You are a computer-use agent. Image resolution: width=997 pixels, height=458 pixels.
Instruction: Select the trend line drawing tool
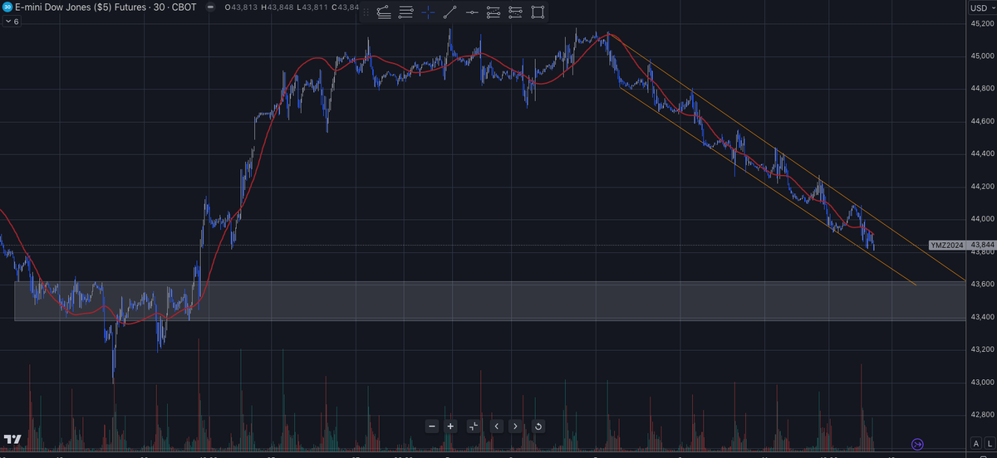tap(449, 12)
